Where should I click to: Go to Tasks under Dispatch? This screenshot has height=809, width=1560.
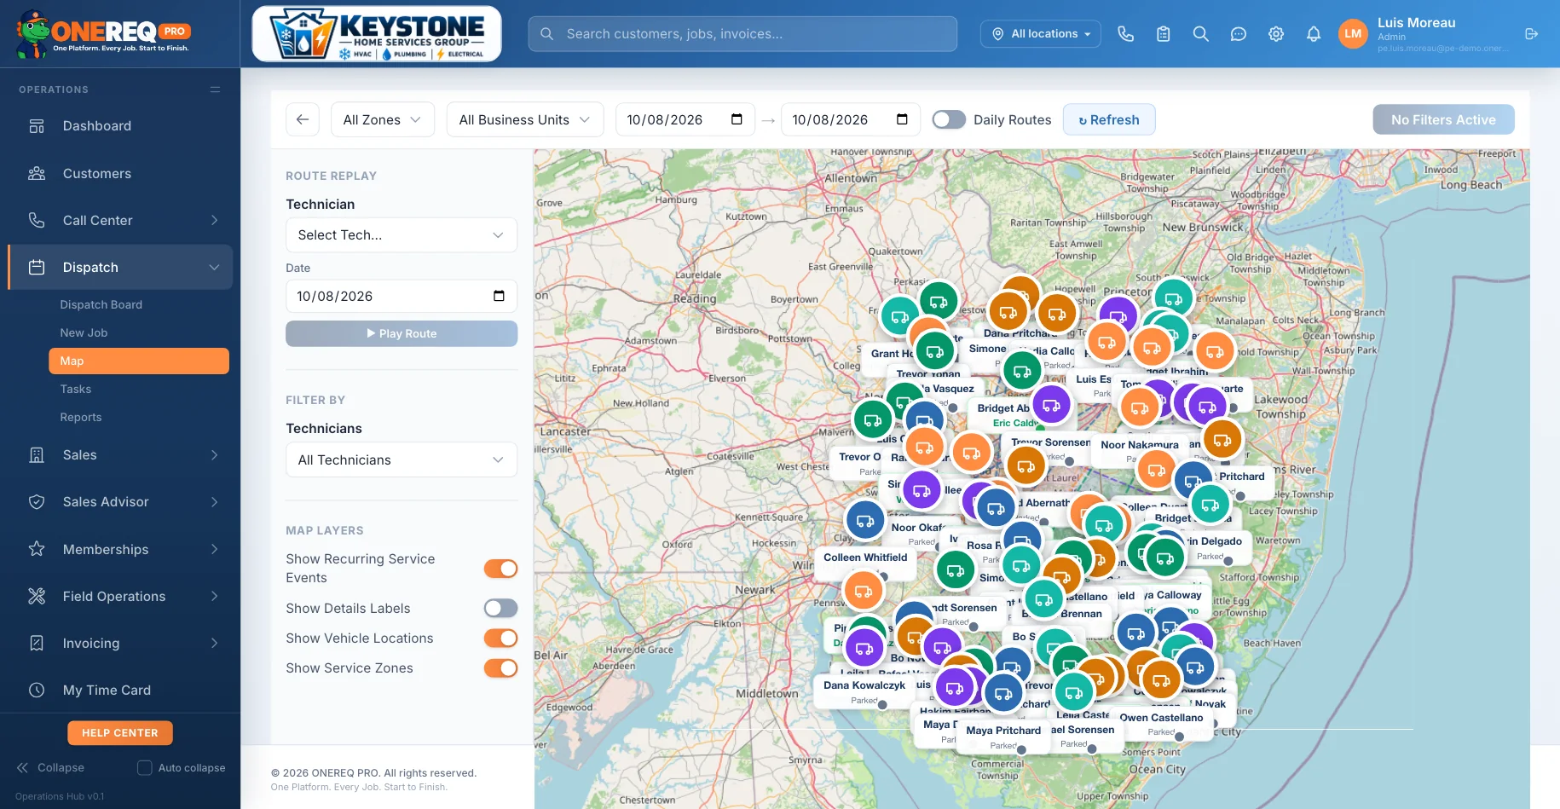coord(75,389)
